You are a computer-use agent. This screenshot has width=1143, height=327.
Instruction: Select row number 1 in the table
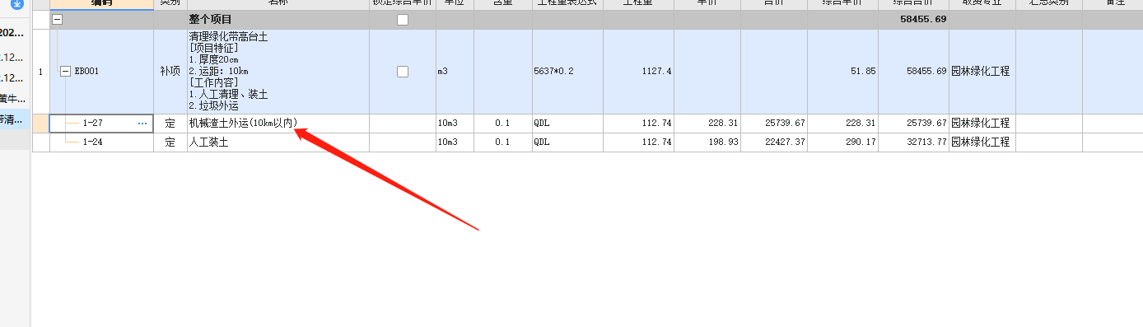tap(41, 72)
